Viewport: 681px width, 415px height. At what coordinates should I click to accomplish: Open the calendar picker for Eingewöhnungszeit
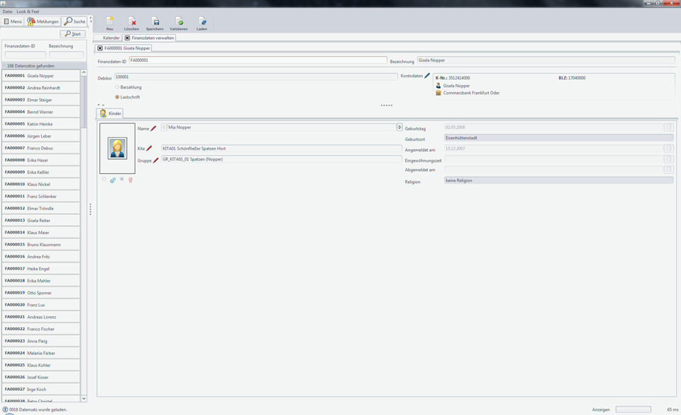point(668,160)
